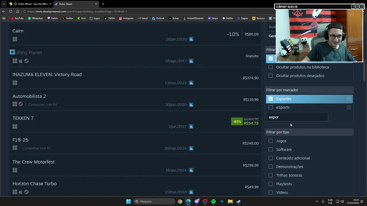Open the TikTok bookmark
Screen dimensions: 367x206
pos(110,18)
